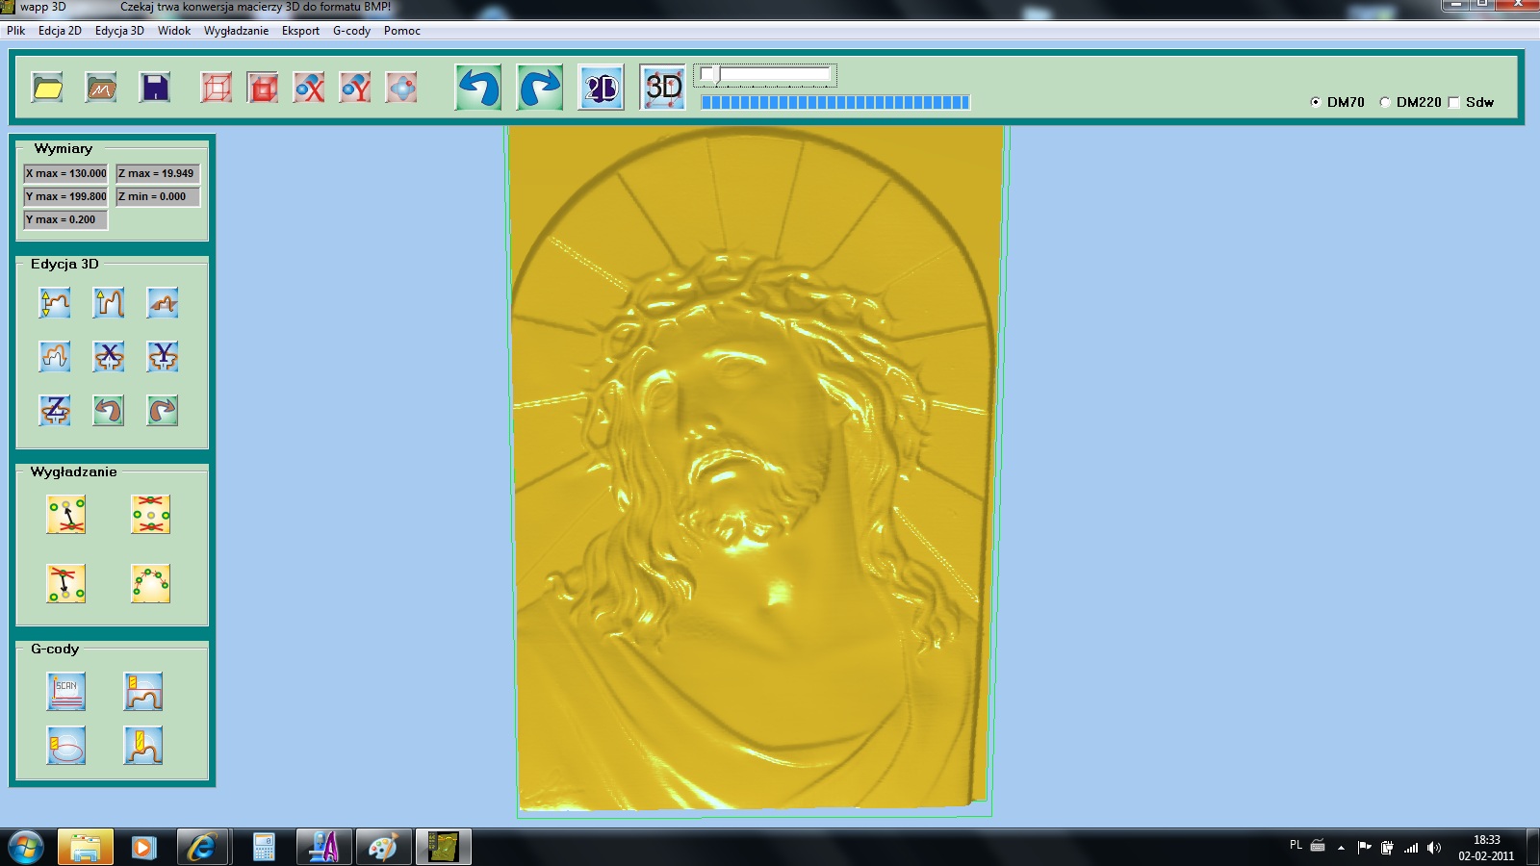1540x866 pixels.
Task: Open Windows Explorer from the taskbar
Action: (86, 847)
